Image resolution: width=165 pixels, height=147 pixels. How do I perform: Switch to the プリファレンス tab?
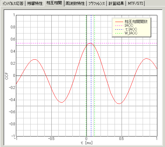tap(97, 4)
